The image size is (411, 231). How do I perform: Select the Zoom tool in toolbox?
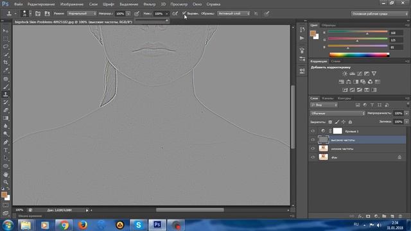[6, 182]
